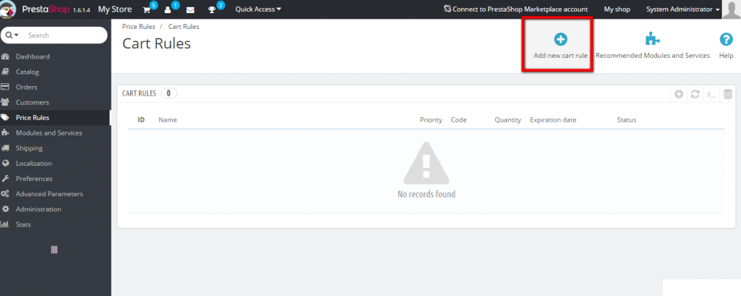The height and width of the screenshot is (296, 741).
Task: Sort by the ID column header
Action: [x=141, y=120]
